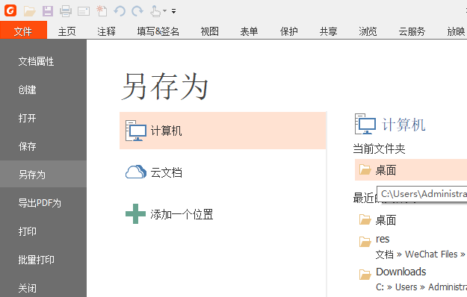Screen dimensions: 467x297
Task: Click the redo arrow icon
Action: [137, 11]
